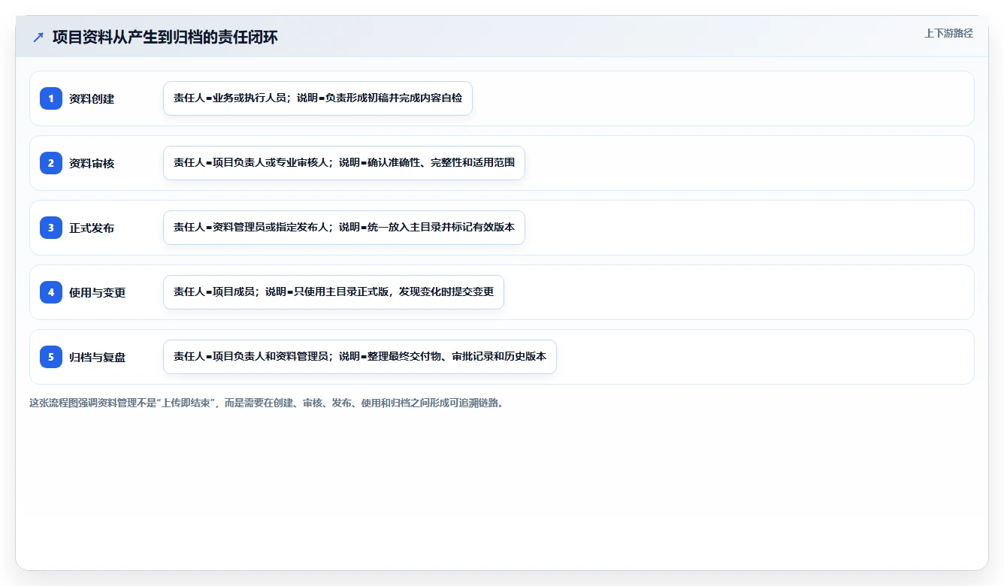
Task: Click step number 2 badge
Action: pos(51,163)
